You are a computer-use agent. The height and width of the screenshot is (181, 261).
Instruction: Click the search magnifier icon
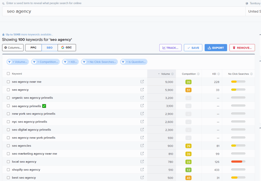coord(3,3)
